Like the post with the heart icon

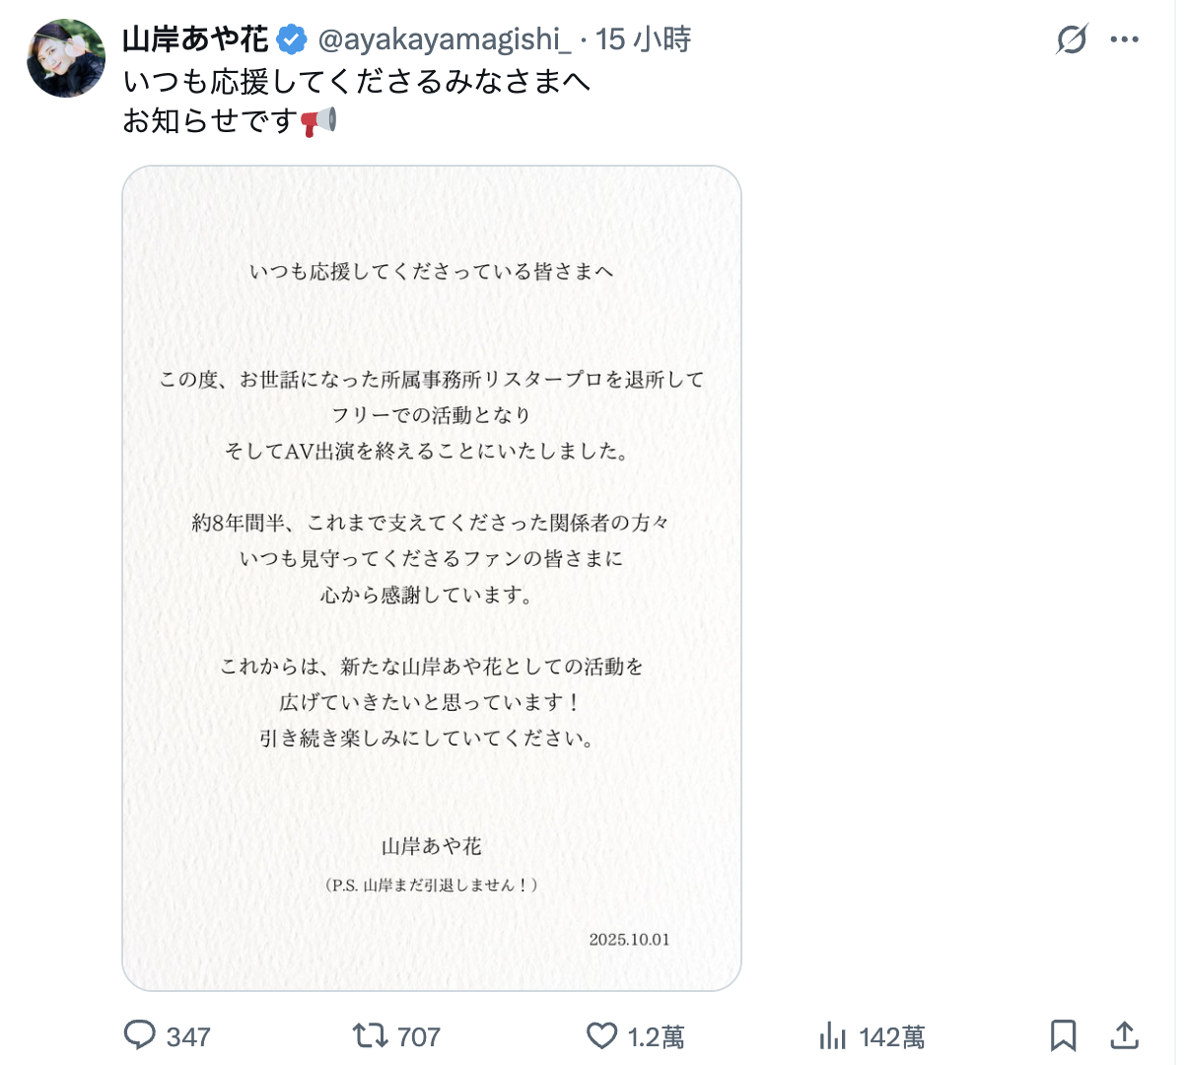(x=601, y=1035)
